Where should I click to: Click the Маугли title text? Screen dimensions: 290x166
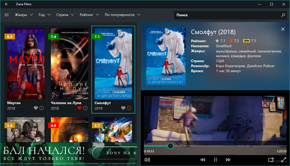[x=14, y=103]
